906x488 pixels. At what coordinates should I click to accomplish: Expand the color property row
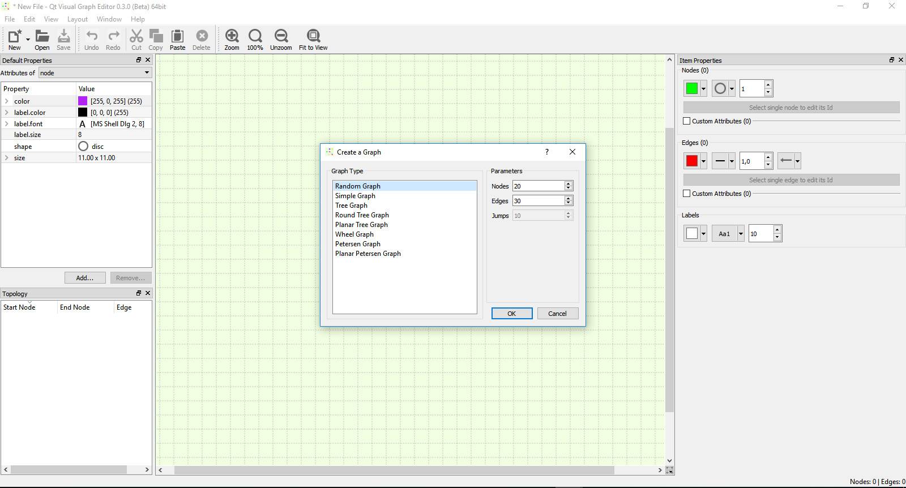[7, 101]
